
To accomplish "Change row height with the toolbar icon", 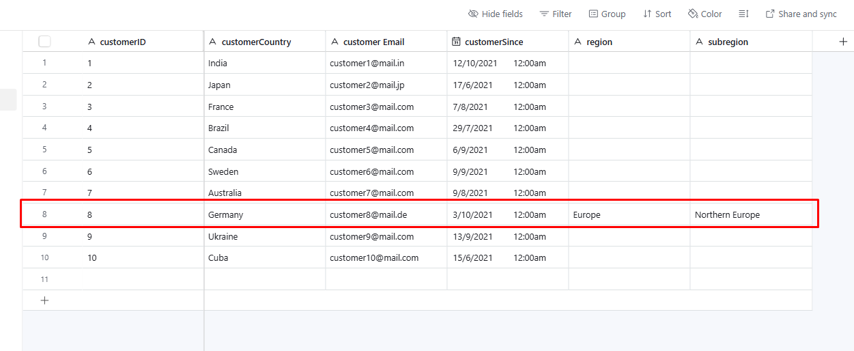I will coord(743,14).
